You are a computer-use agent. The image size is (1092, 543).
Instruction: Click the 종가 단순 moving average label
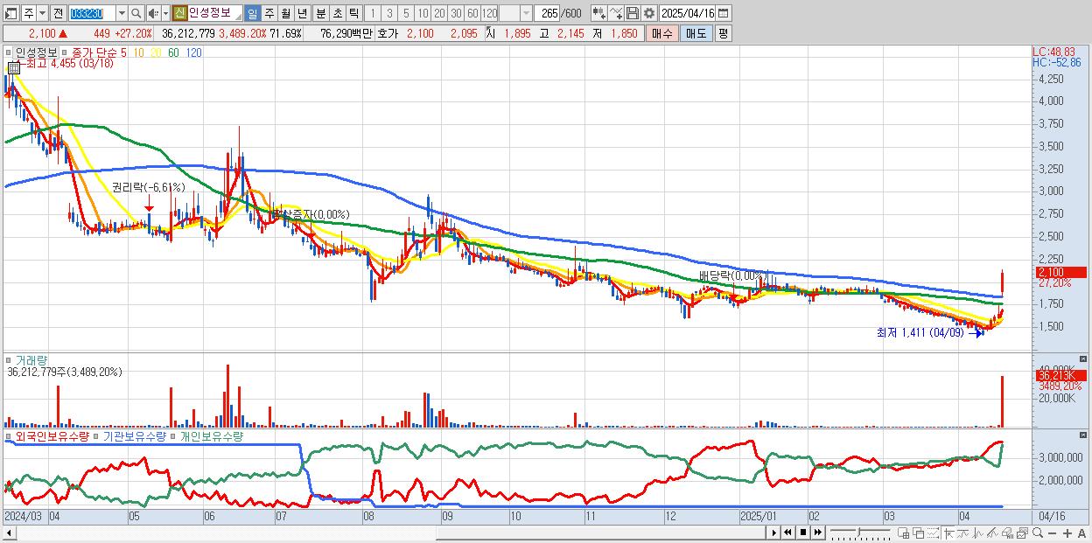[x=95, y=52]
